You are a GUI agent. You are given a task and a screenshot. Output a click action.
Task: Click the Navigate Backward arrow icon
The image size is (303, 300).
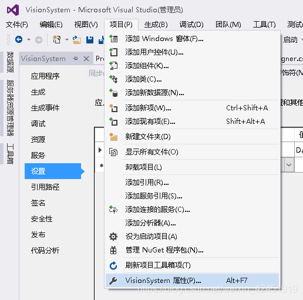click(x=19, y=39)
